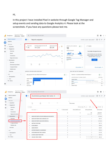Sort by Item revenue column header
Image resolution: width=109 pixels, height=142 pixels.
click(x=100, y=110)
